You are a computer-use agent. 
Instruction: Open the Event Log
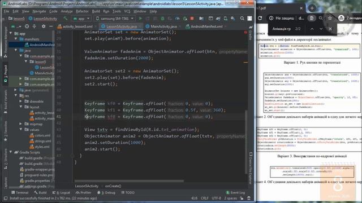pyautogui.click(x=235, y=193)
